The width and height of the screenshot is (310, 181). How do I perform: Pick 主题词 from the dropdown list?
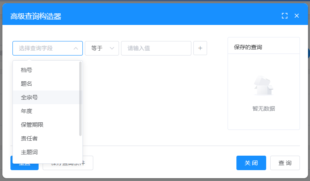29,152
